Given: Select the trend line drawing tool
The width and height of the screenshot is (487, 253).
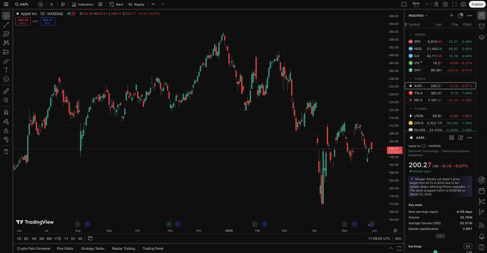Looking at the screenshot, I should (6, 25).
